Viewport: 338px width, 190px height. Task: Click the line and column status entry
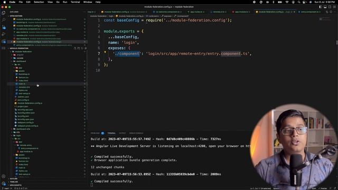tap(260, 188)
